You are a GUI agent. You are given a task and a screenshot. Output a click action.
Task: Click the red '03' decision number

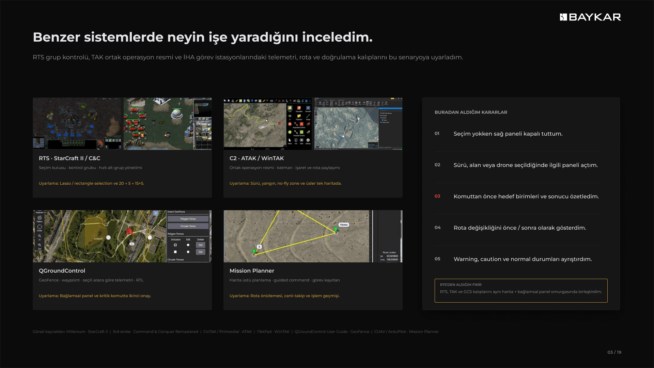pos(437,196)
